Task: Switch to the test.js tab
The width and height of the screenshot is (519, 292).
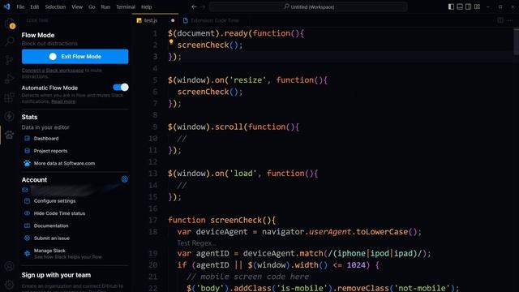Action: [x=155, y=20]
